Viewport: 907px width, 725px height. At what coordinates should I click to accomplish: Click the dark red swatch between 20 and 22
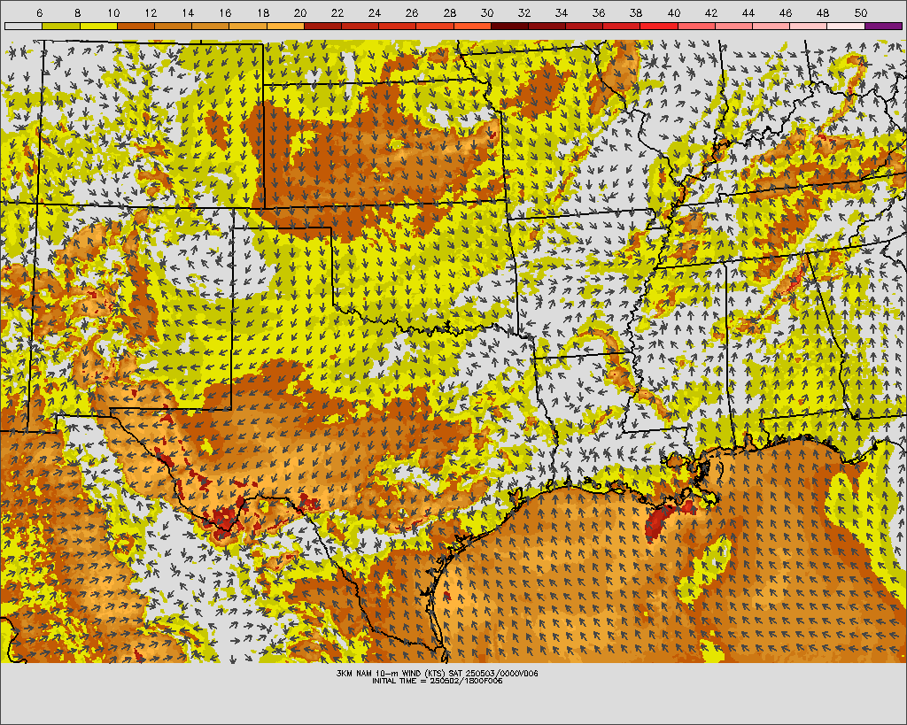coord(322,26)
